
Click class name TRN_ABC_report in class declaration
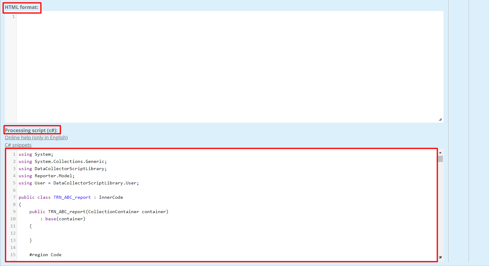pos(72,197)
